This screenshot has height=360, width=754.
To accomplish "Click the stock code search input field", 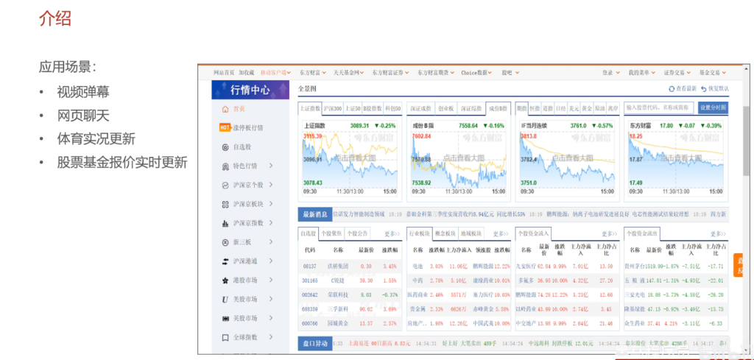I will (x=658, y=107).
